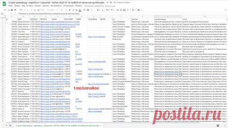
Task: Expand the 123 number format dropdown
Action: coord(42,10)
